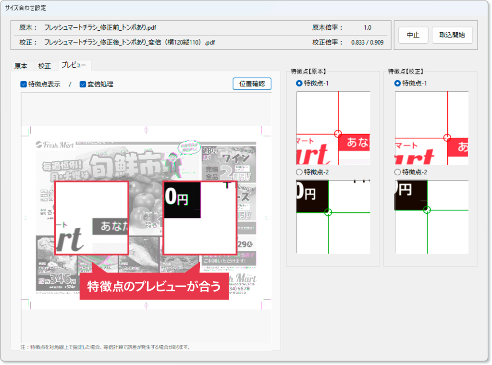
Task: Click the 原本 file name フレッシュマートチラシ_修正前
Action: (100, 27)
